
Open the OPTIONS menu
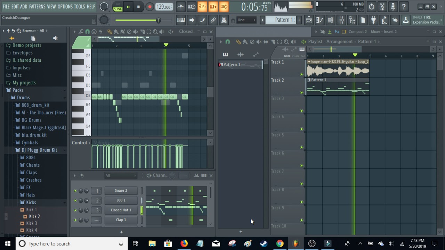coord(65,7)
